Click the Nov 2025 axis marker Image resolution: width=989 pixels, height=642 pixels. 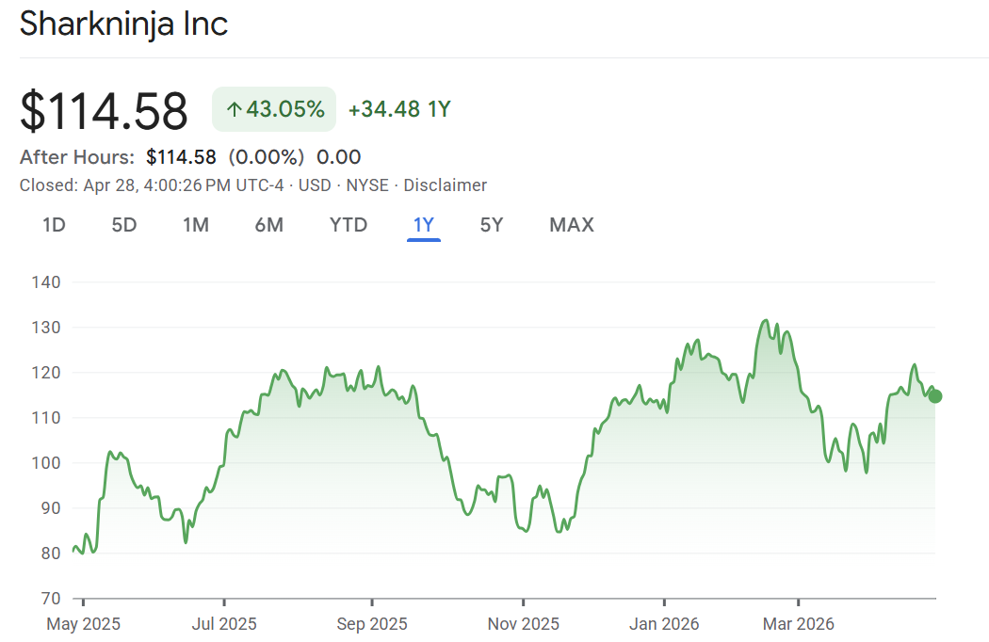tap(526, 623)
